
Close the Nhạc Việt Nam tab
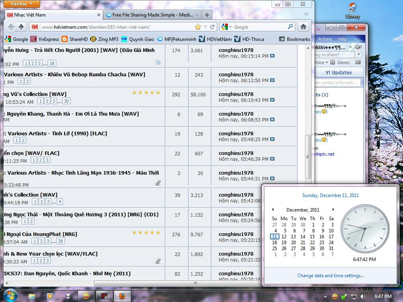(98, 15)
